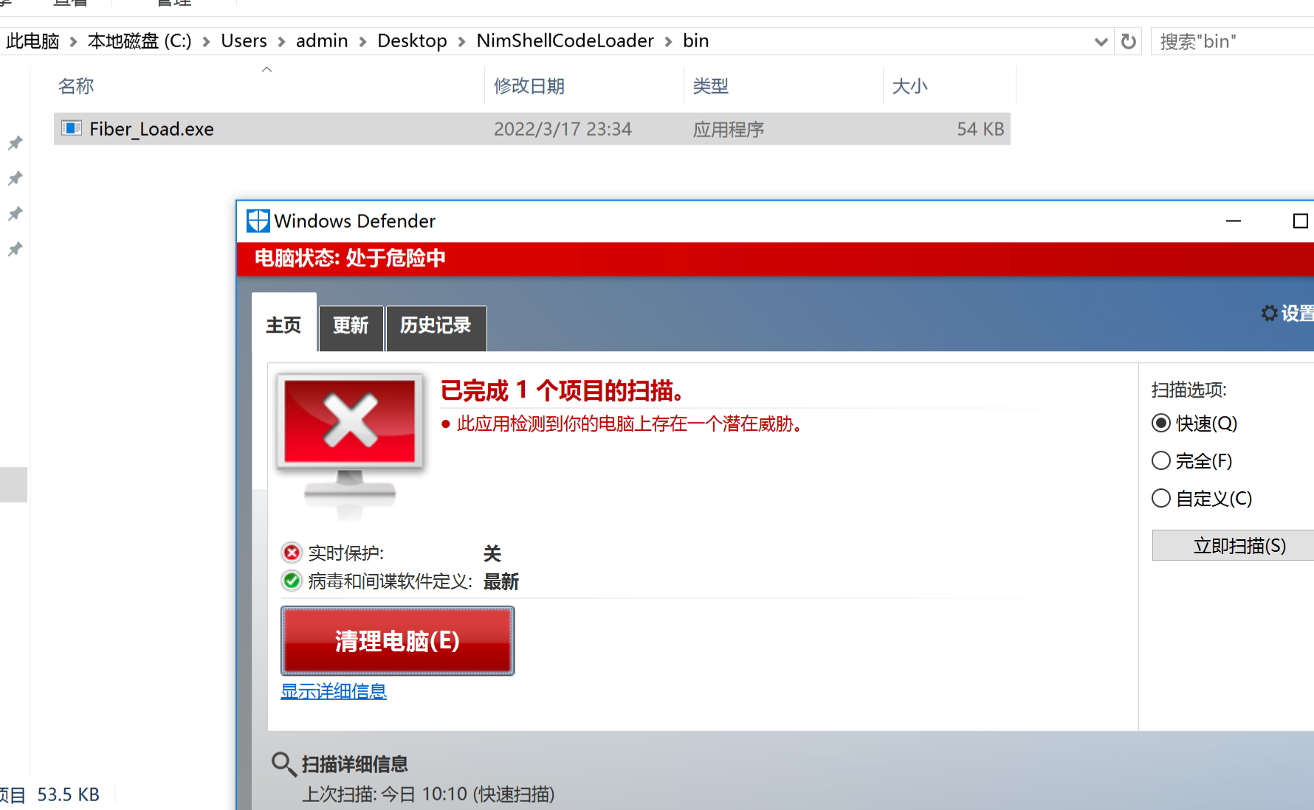The image size is (1314, 810).
Task: Go to 本地磁盘 (C:) in the breadcrumb
Action: pyautogui.click(x=140, y=41)
